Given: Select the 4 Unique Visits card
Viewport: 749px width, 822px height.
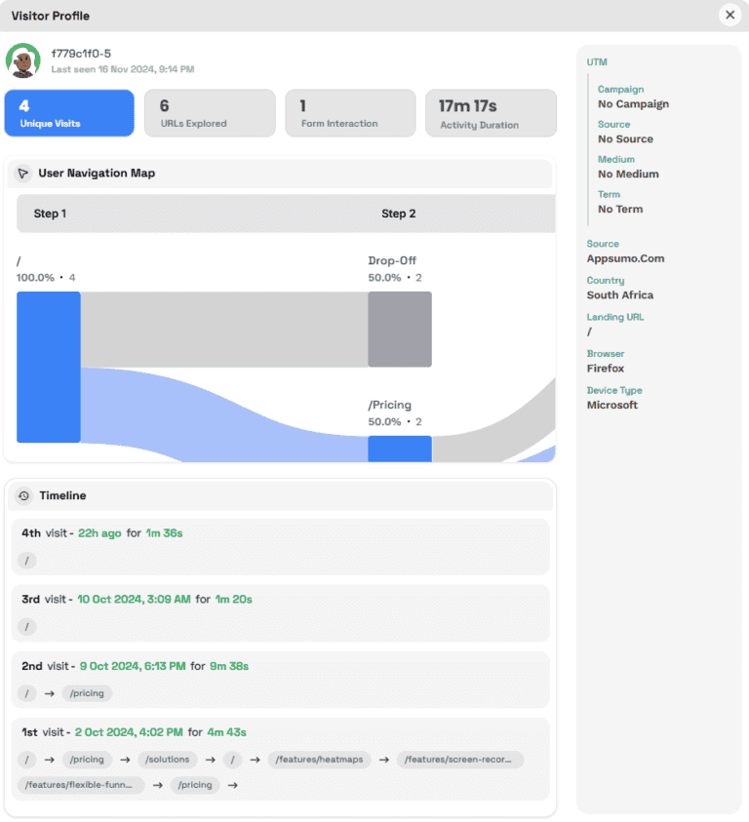Looking at the screenshot, I should coord(69,113).
